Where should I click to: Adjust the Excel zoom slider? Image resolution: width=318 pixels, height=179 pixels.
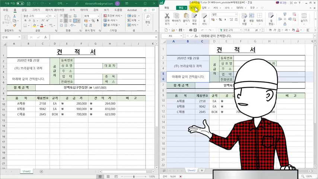click(x=134, y=176)
